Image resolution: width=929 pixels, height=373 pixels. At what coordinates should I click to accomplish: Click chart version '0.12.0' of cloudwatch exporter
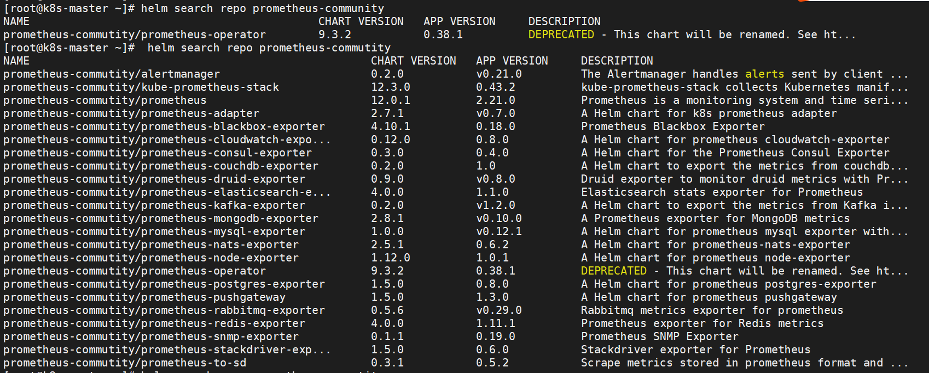point(391,139)
